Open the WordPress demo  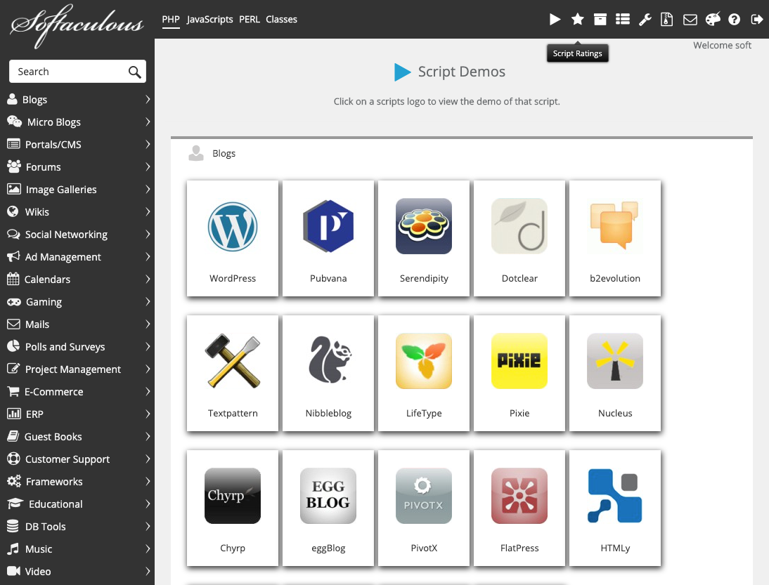(x=233, y=227)
